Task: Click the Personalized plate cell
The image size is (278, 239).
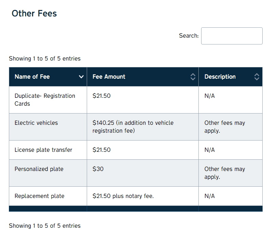Action: click(48, 173)
